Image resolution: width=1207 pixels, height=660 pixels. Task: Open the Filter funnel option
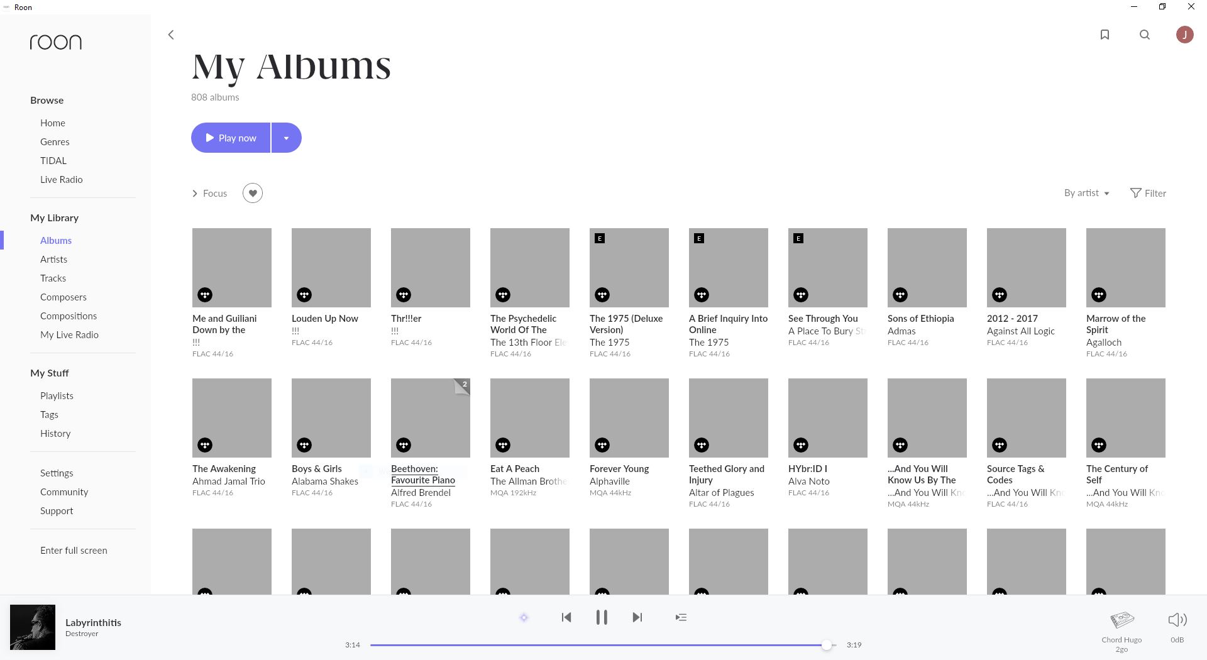1148,193
